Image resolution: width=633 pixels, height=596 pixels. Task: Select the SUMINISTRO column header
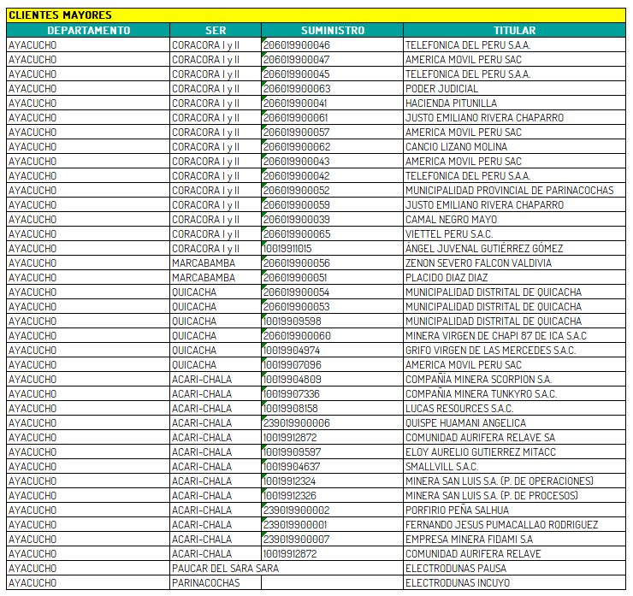coord(332,30)
